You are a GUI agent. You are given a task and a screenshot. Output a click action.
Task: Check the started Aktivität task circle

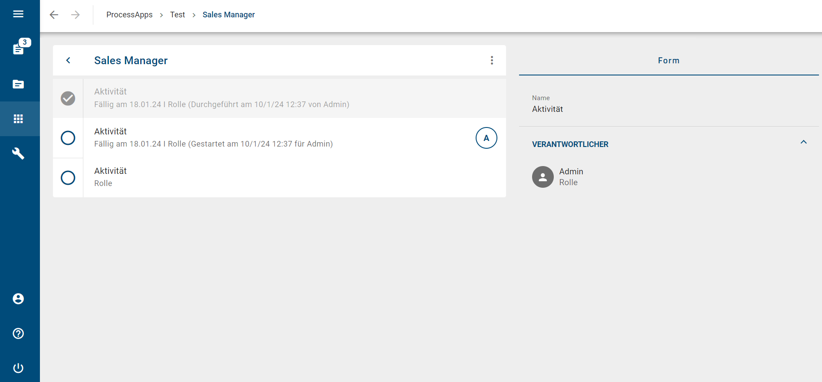point(68,138)
